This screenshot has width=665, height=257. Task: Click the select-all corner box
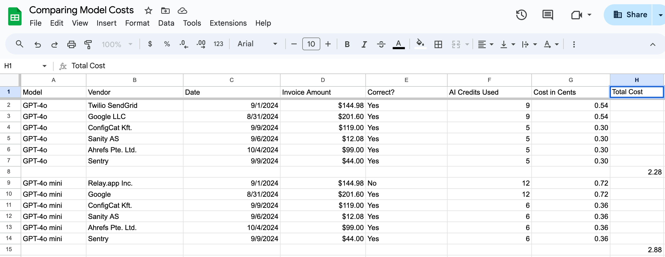point(10,80)
